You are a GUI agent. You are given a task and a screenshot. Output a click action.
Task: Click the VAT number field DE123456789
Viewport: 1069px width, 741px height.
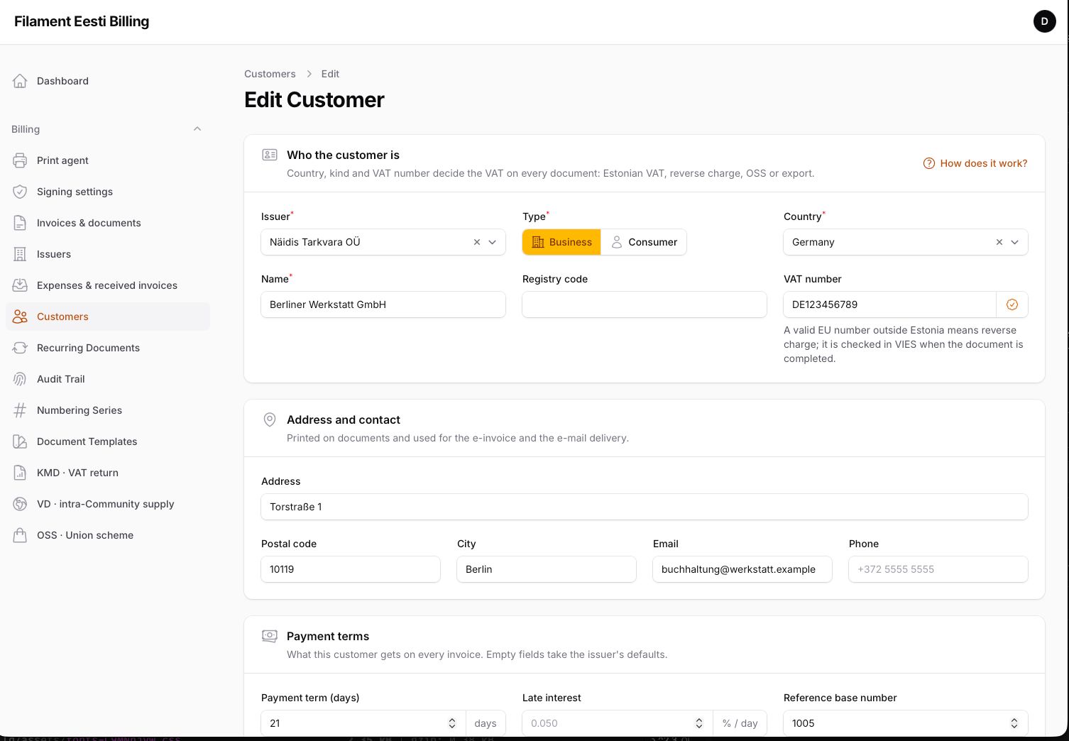pyautogui.click(x=890, y=304)
